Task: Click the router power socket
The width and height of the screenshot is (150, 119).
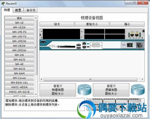Action: click(140, 45)
